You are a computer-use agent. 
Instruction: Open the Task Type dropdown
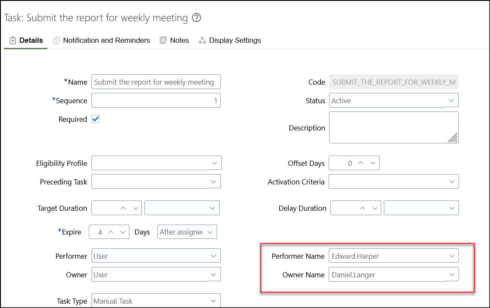[214, 300]
